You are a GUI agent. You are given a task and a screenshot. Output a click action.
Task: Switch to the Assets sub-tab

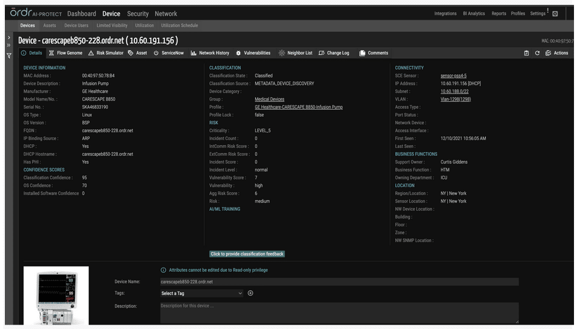click(x=49, y=26)
